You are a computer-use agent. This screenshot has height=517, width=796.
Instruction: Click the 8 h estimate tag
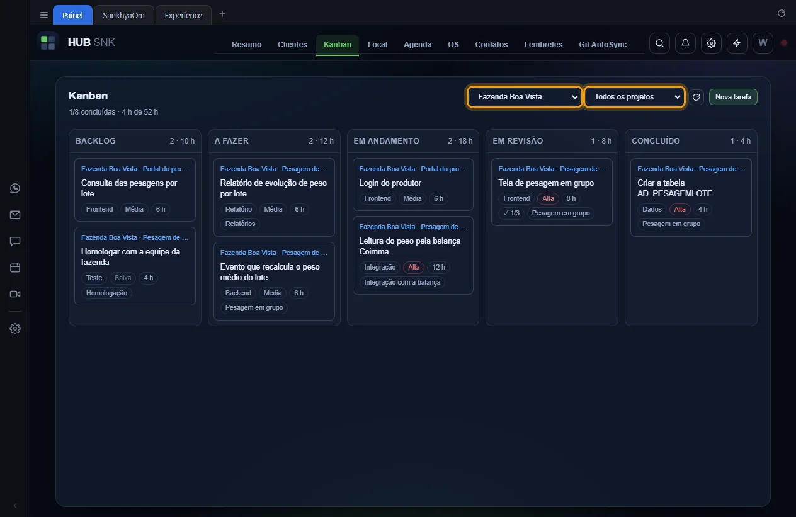(x=571, y=198)
